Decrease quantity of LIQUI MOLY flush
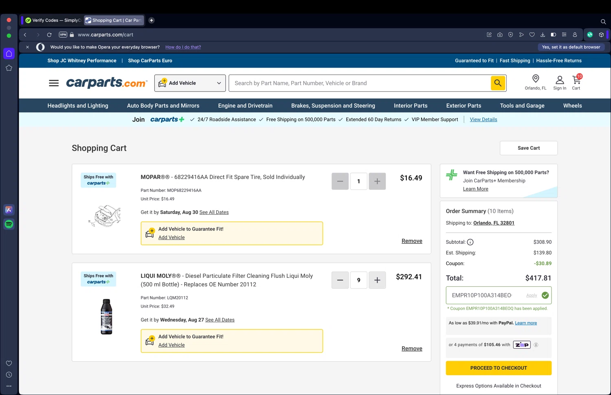The image size is (611, 395). point(340,280)
